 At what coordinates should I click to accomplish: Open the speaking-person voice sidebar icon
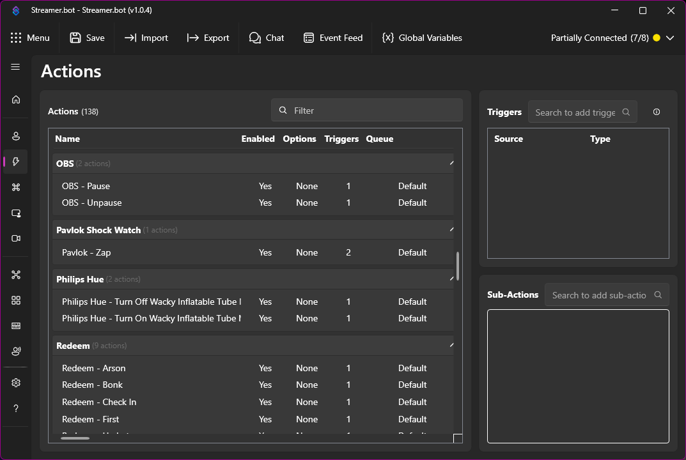click(x=16, y=351)
